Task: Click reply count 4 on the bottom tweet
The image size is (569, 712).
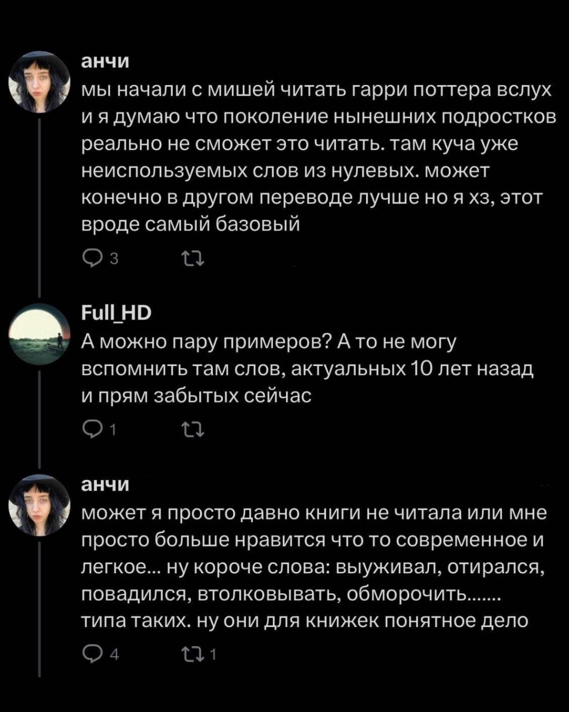Action: point(114,655)
